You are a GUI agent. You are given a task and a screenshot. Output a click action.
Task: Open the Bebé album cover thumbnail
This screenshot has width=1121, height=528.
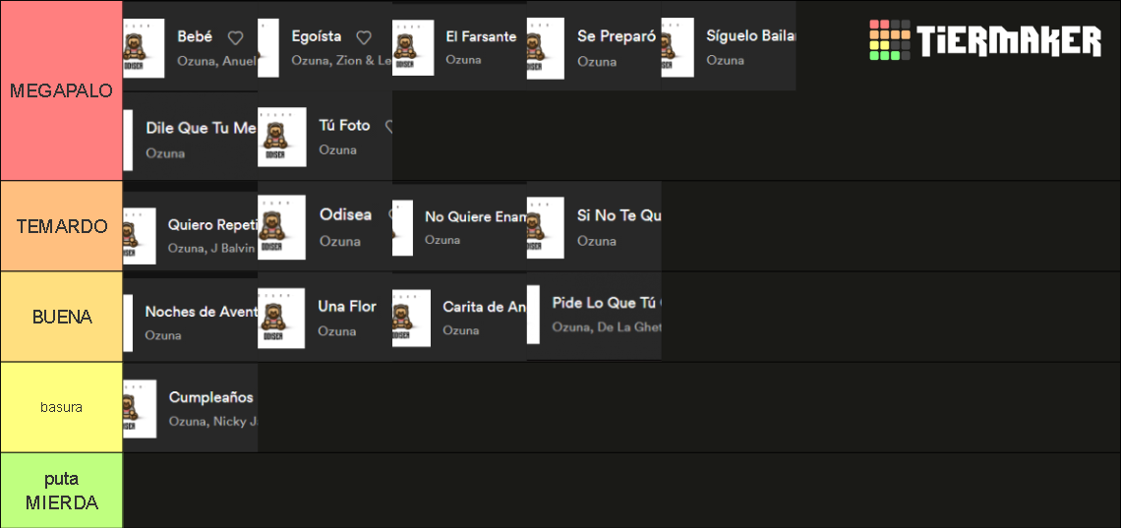pos(144,48)
